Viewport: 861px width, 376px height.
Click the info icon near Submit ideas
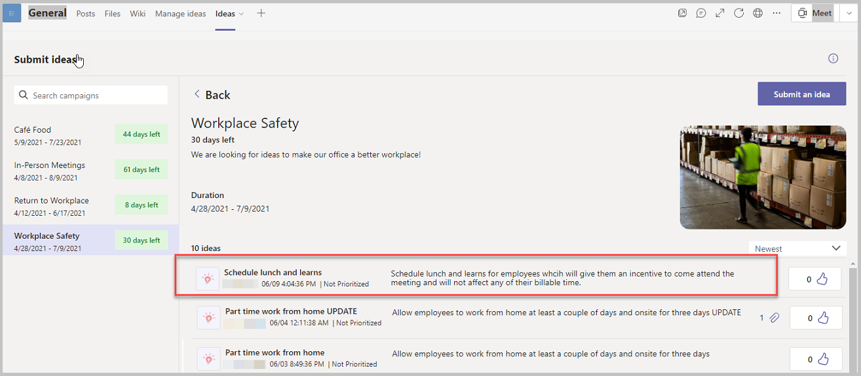coord(833,58)
